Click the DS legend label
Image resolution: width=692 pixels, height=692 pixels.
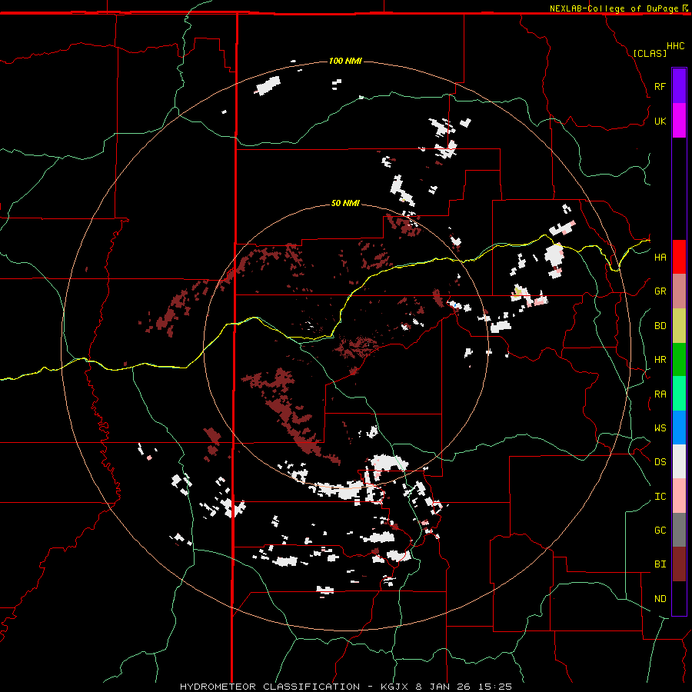click(660, 462)
